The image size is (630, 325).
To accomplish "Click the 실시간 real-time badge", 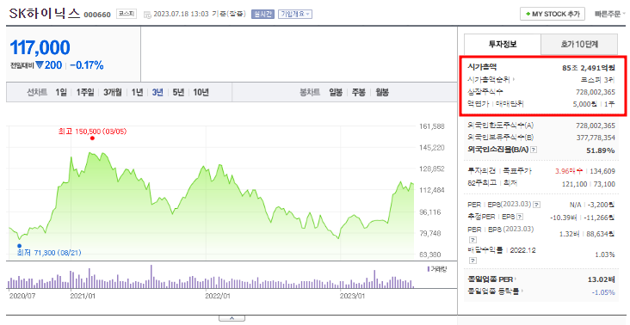I will pyautogui.click(x=262, y=15).
